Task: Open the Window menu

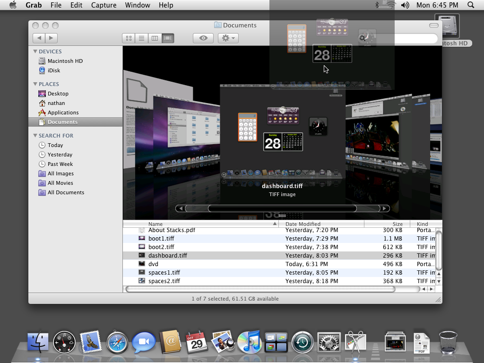Action: pyautogui.click(x=138, y=5)
